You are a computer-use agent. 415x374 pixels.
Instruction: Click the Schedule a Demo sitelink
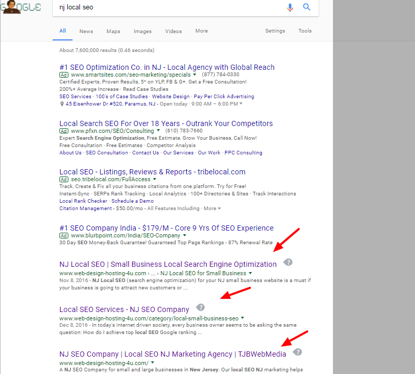pos(133,201)
